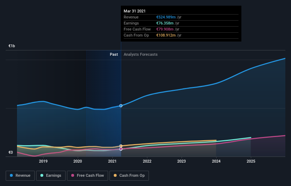Click the €79.908m free cash flow value
The width and height of the screenshot is (291, 186).
pyautogui.click(x=165, y=29)
